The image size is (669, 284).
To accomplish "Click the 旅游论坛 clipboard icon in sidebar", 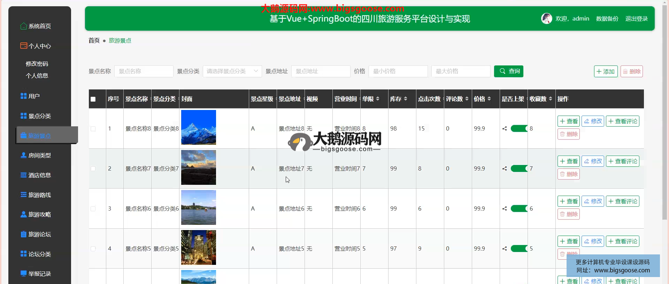I will (x=23, y=234).
